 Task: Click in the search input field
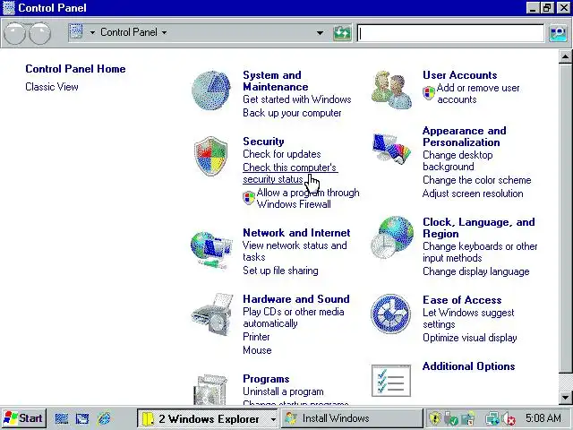[x=450, y=33]
